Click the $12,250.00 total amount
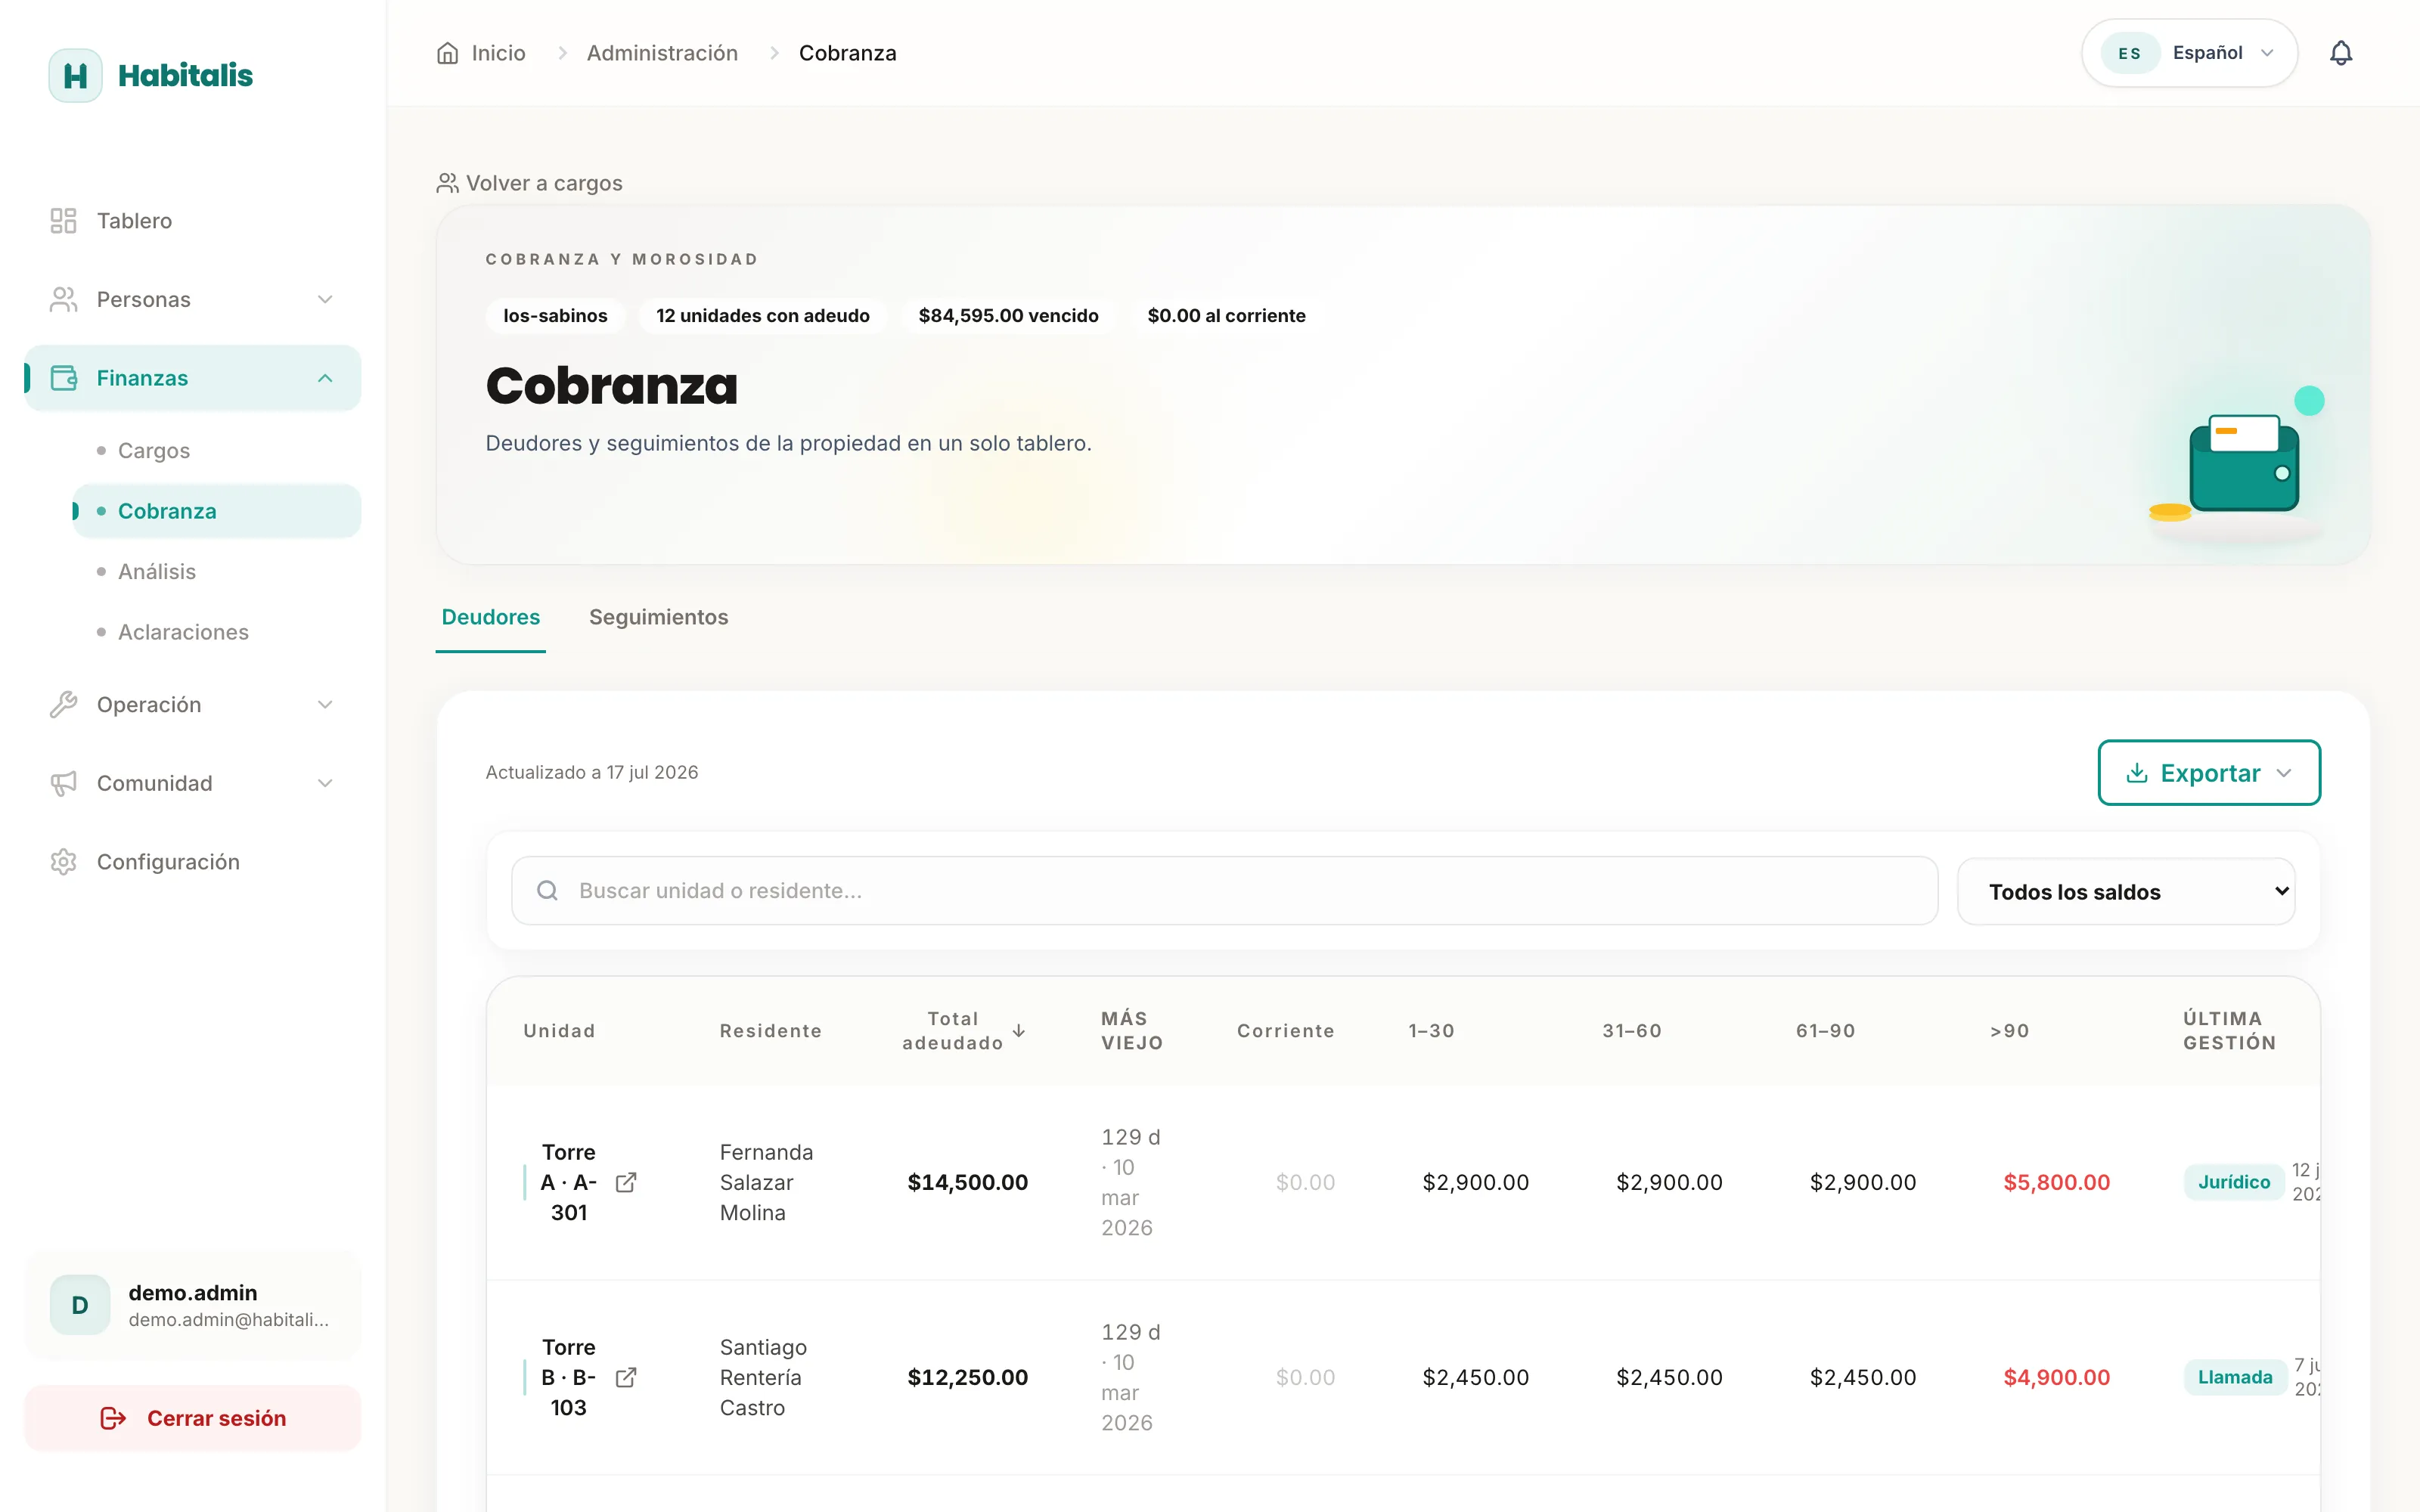 click(967, 1377)
